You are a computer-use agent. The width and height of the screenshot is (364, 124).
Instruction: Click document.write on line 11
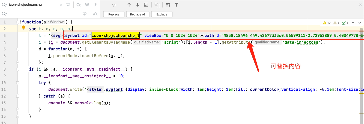tap(66, 89)
